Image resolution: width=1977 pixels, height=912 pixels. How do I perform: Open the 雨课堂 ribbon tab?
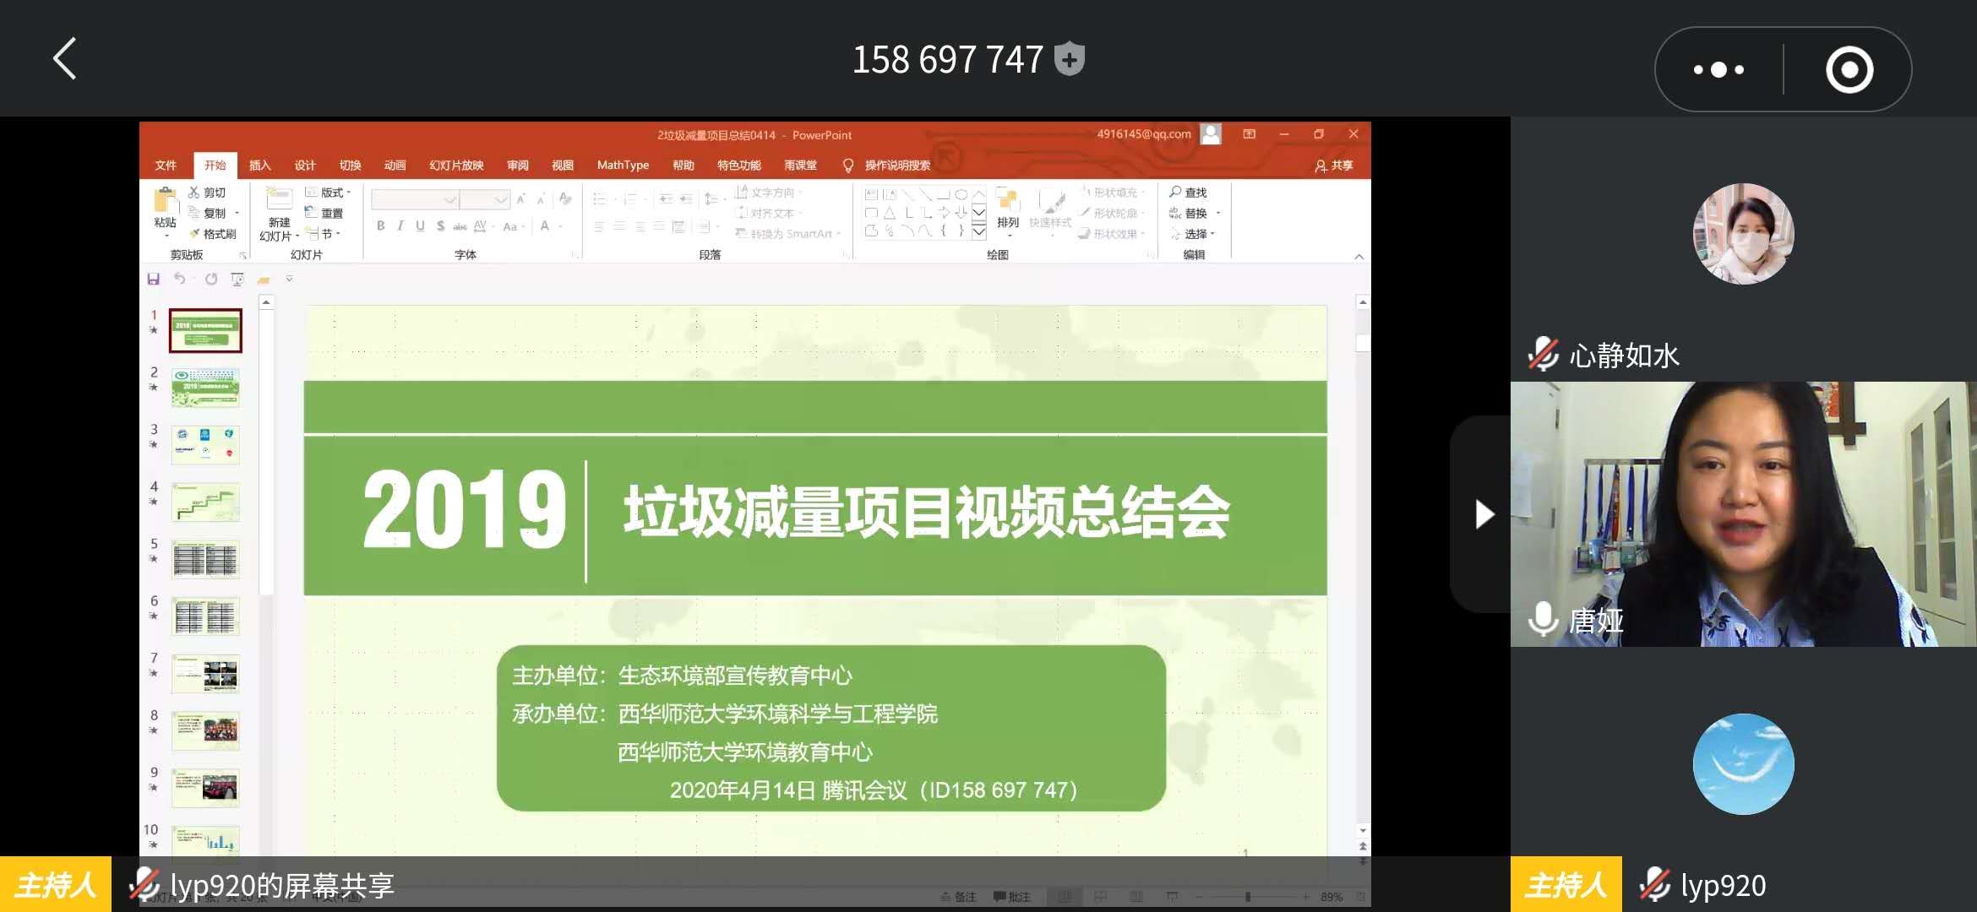pos(800,166)
